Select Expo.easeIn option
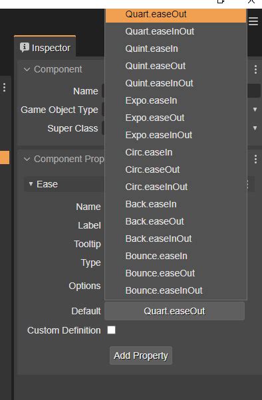Screen dimensions: 262x400 [176, 100]
